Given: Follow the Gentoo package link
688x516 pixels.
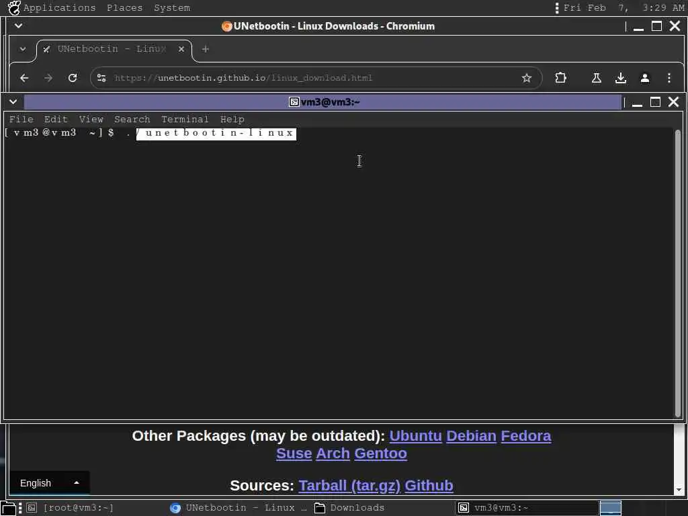Looking at the screenshot, I should (380, 454).
